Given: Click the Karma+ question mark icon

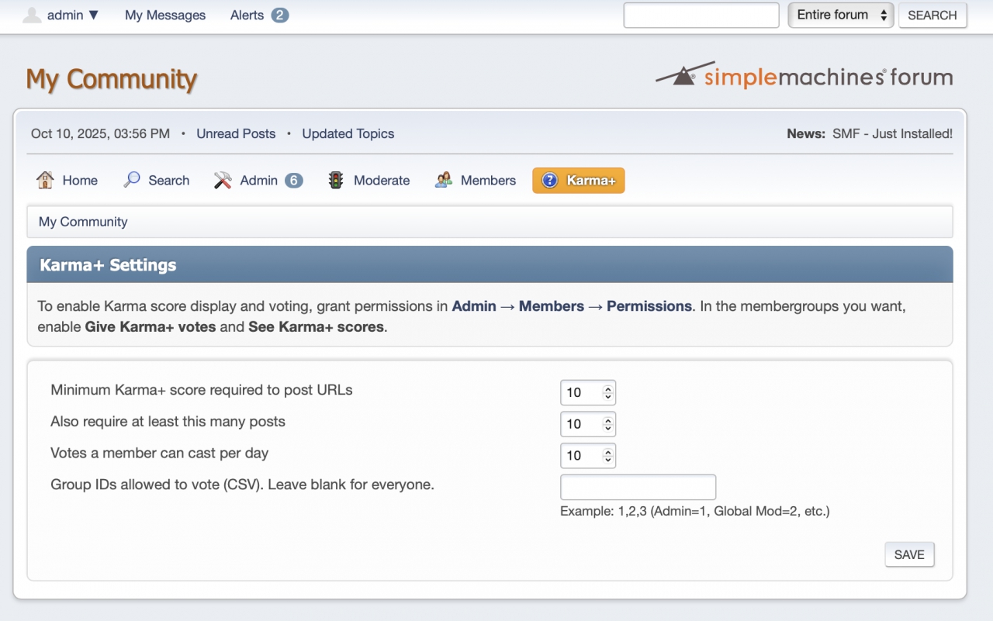Looking at the screenshot, I should 550,180.
